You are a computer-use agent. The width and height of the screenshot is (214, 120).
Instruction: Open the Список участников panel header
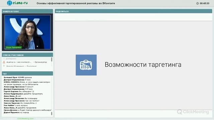tap(27, 55)
